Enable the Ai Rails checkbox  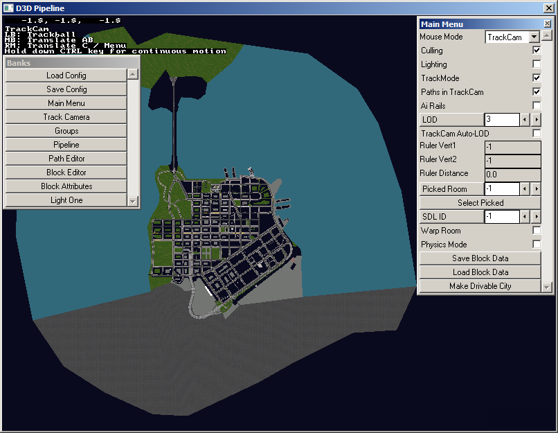537,106
